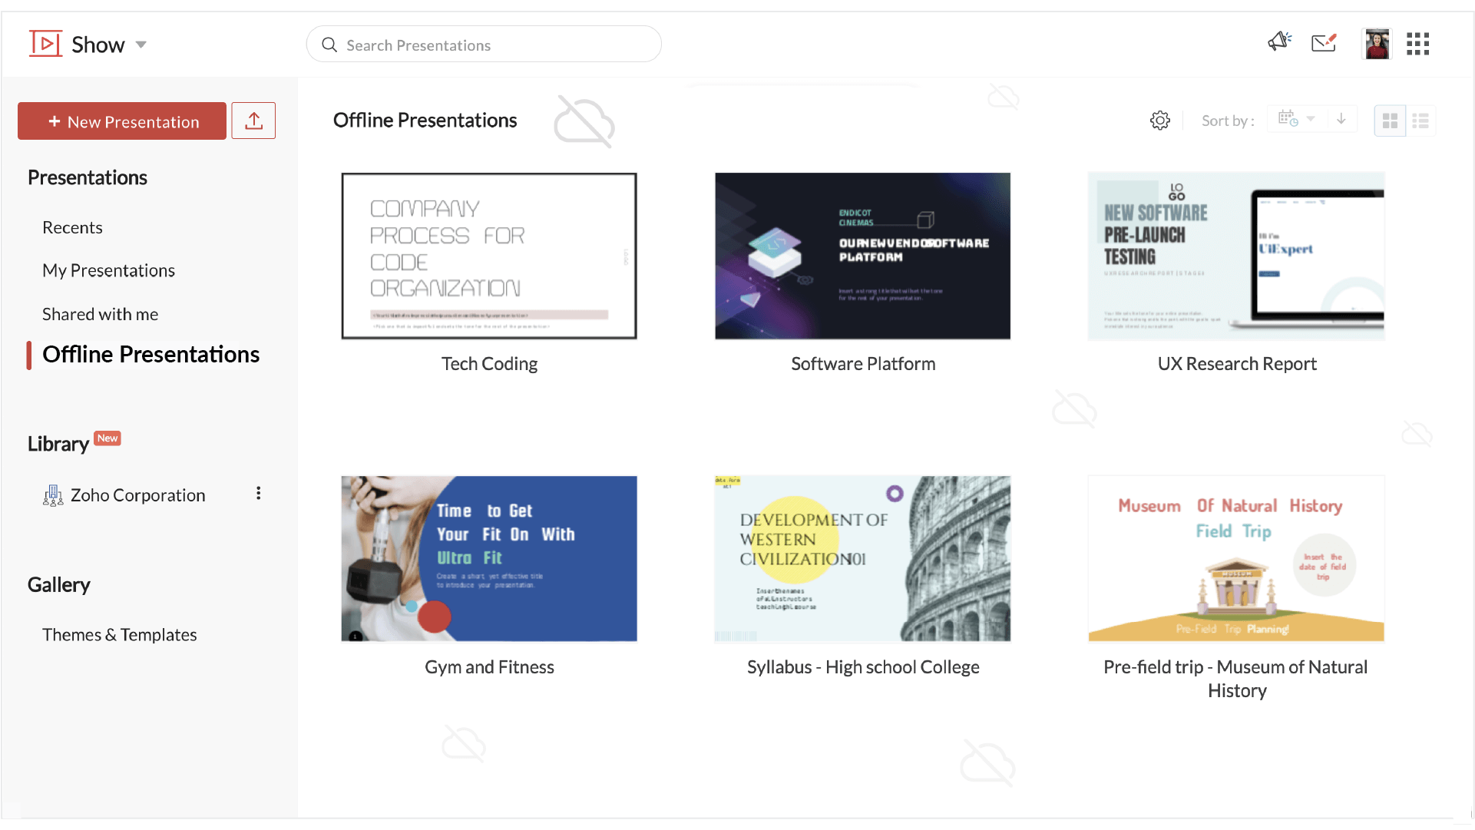Click the mail/messages icon
This screenshot has height=830, width=1475.
[x=1325, y=44]
